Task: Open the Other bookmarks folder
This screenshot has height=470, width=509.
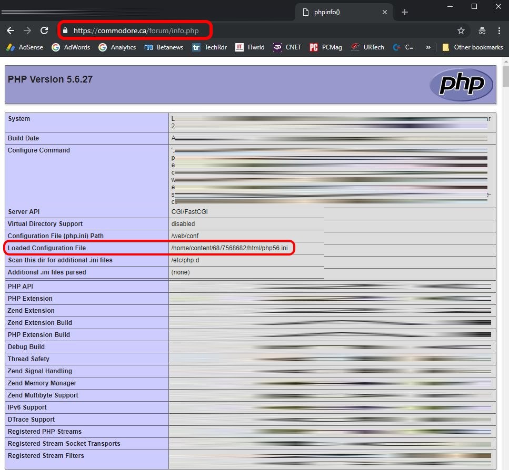Action: coord(472,47)
